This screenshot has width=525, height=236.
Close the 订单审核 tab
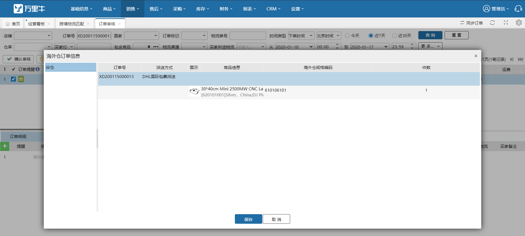click(119, 24)
